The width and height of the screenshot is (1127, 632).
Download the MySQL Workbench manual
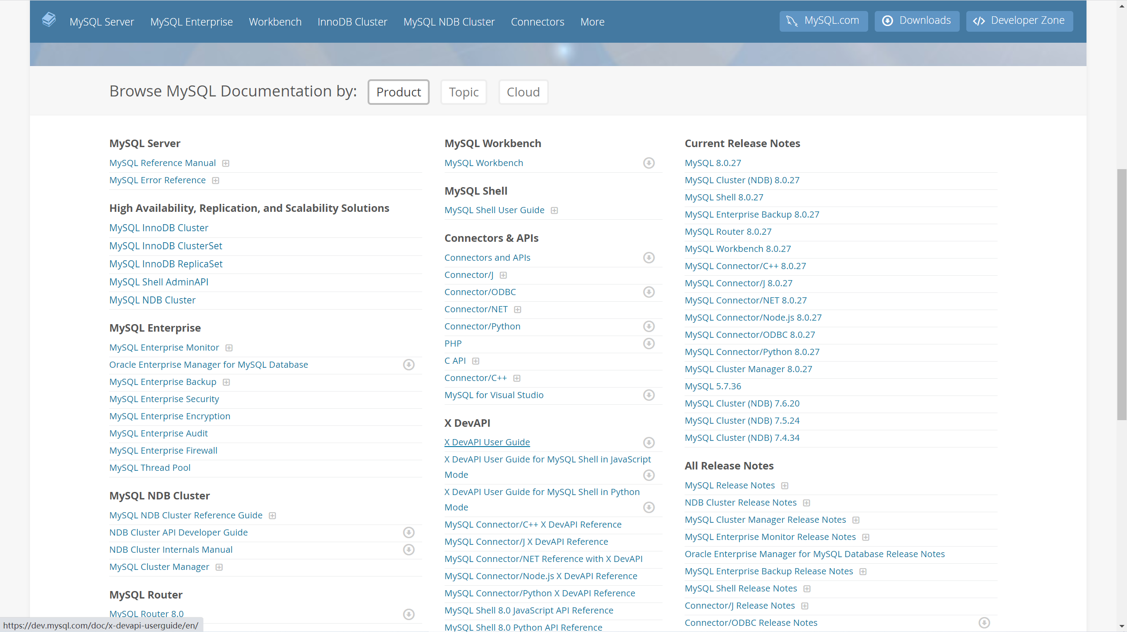[x=649, y=163]
